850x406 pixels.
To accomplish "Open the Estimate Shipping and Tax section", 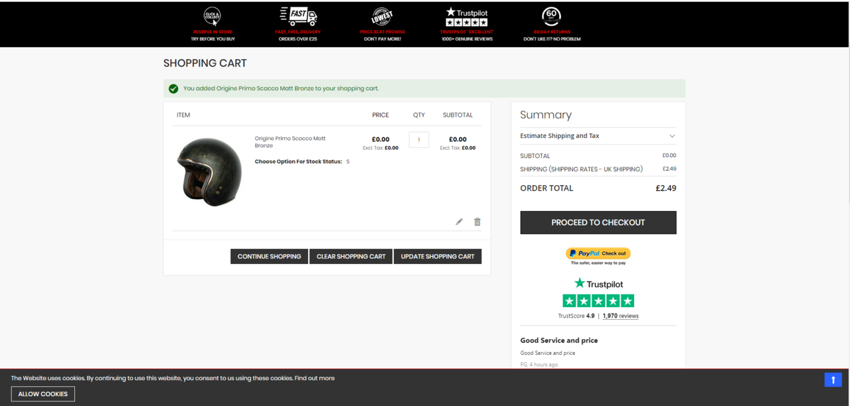I will pos(598,136).
